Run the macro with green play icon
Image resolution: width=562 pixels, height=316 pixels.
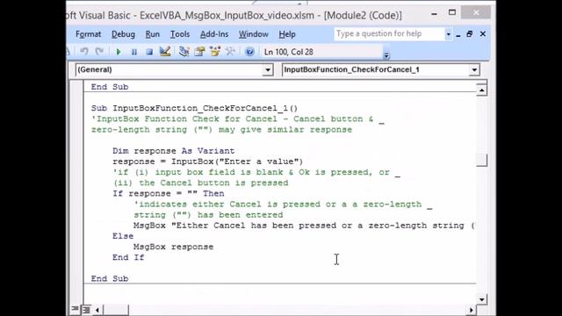point(119,52)
